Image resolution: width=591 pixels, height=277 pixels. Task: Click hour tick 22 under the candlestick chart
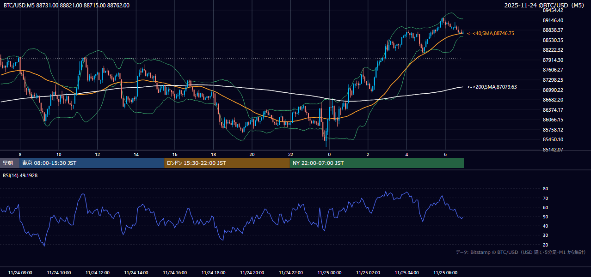point(290,154)
